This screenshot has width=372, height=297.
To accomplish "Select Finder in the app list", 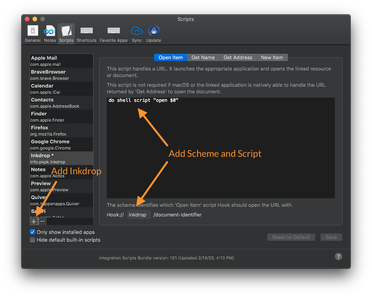I will [x=61, y=117].
